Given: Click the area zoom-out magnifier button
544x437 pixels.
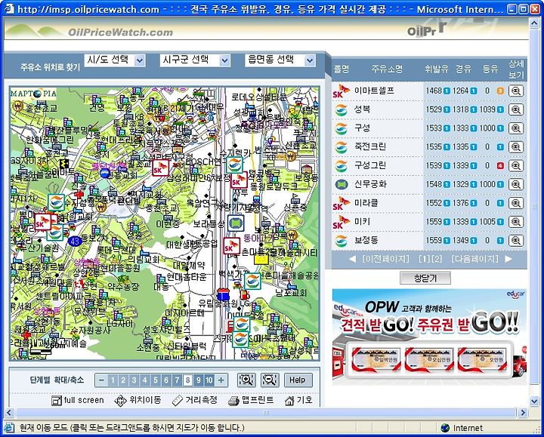Looking at the screenshot, I should point(270,380).
